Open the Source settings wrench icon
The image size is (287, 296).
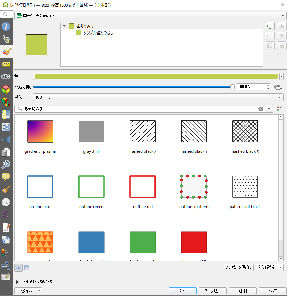point(6,39)
